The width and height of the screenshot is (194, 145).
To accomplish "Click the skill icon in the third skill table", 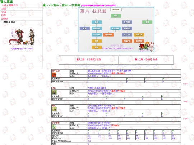I will 54,109.
